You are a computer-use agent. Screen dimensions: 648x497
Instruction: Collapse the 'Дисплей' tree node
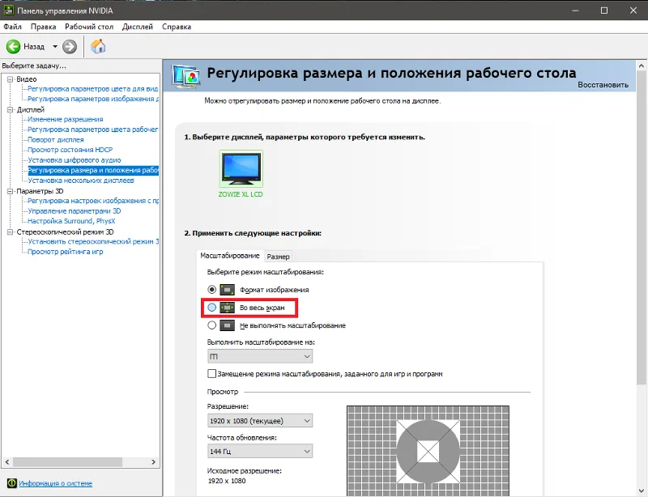(11, 110)
